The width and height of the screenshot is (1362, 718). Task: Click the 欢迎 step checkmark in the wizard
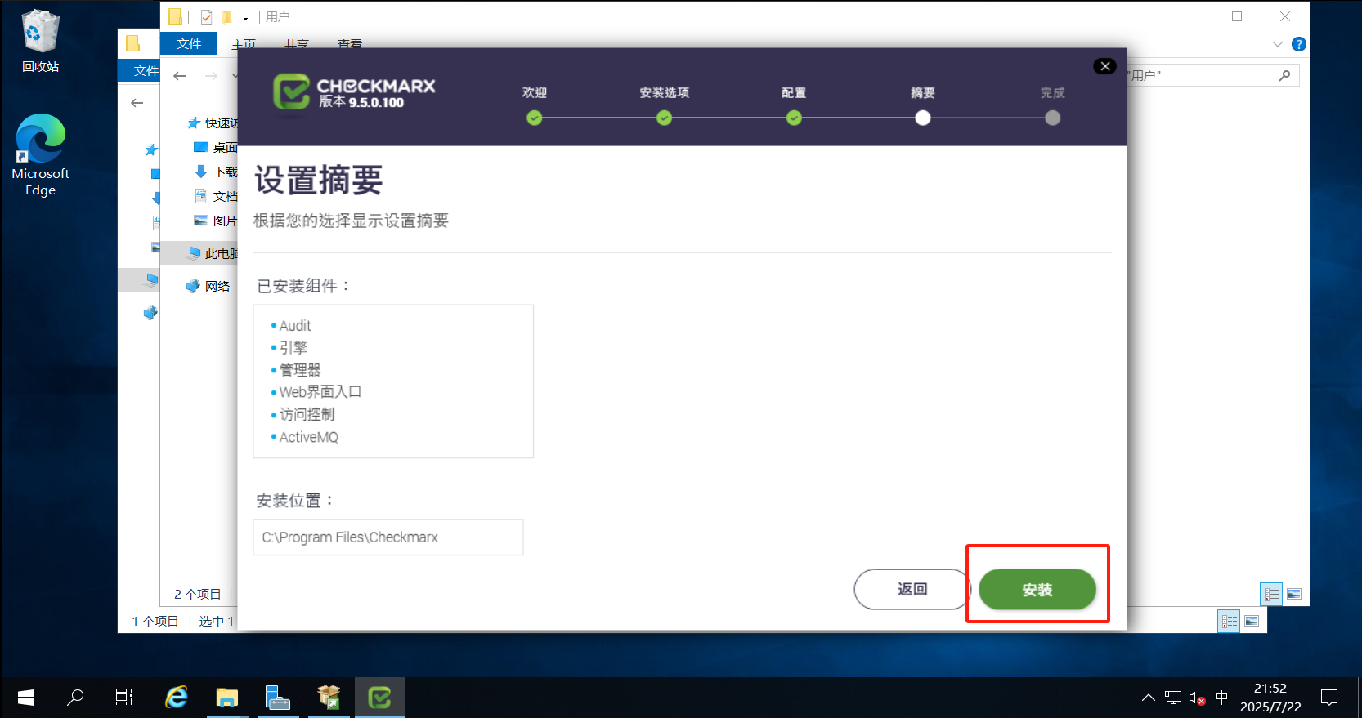click(x=535, y=118)
